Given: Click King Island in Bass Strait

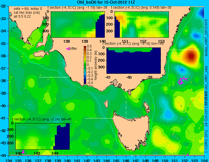Looking at the screenshot, I should pos(106,104).
